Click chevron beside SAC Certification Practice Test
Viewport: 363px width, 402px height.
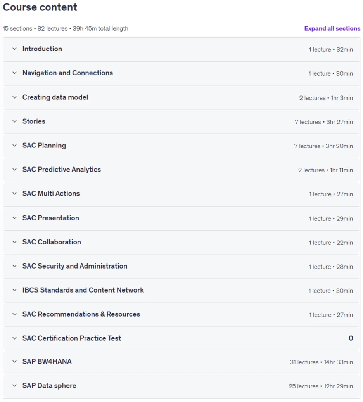click(15, 338)
